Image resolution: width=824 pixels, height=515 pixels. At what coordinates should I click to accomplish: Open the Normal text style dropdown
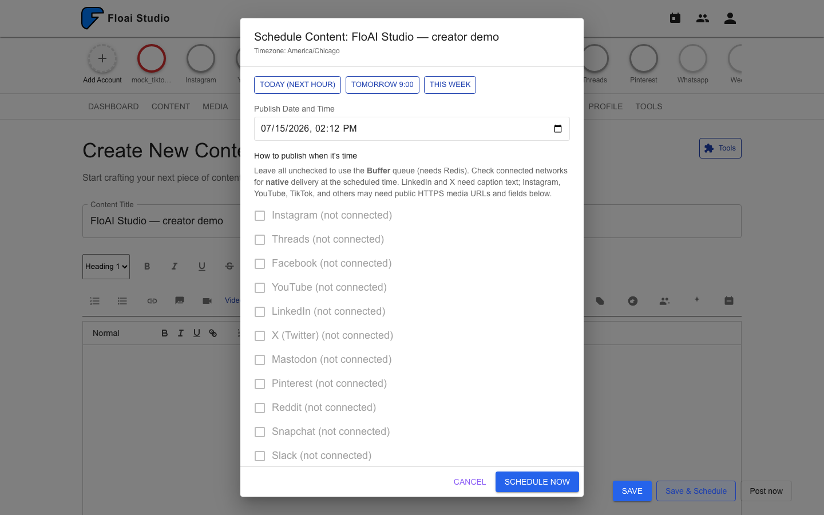106,333
